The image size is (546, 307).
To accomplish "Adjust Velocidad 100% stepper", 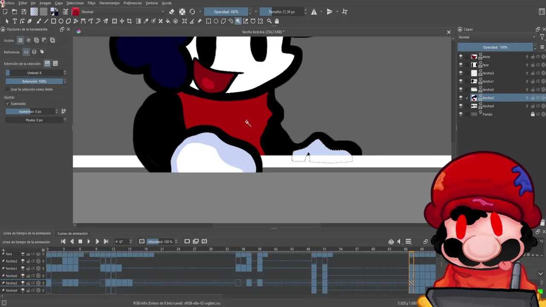I will [176, 241].
